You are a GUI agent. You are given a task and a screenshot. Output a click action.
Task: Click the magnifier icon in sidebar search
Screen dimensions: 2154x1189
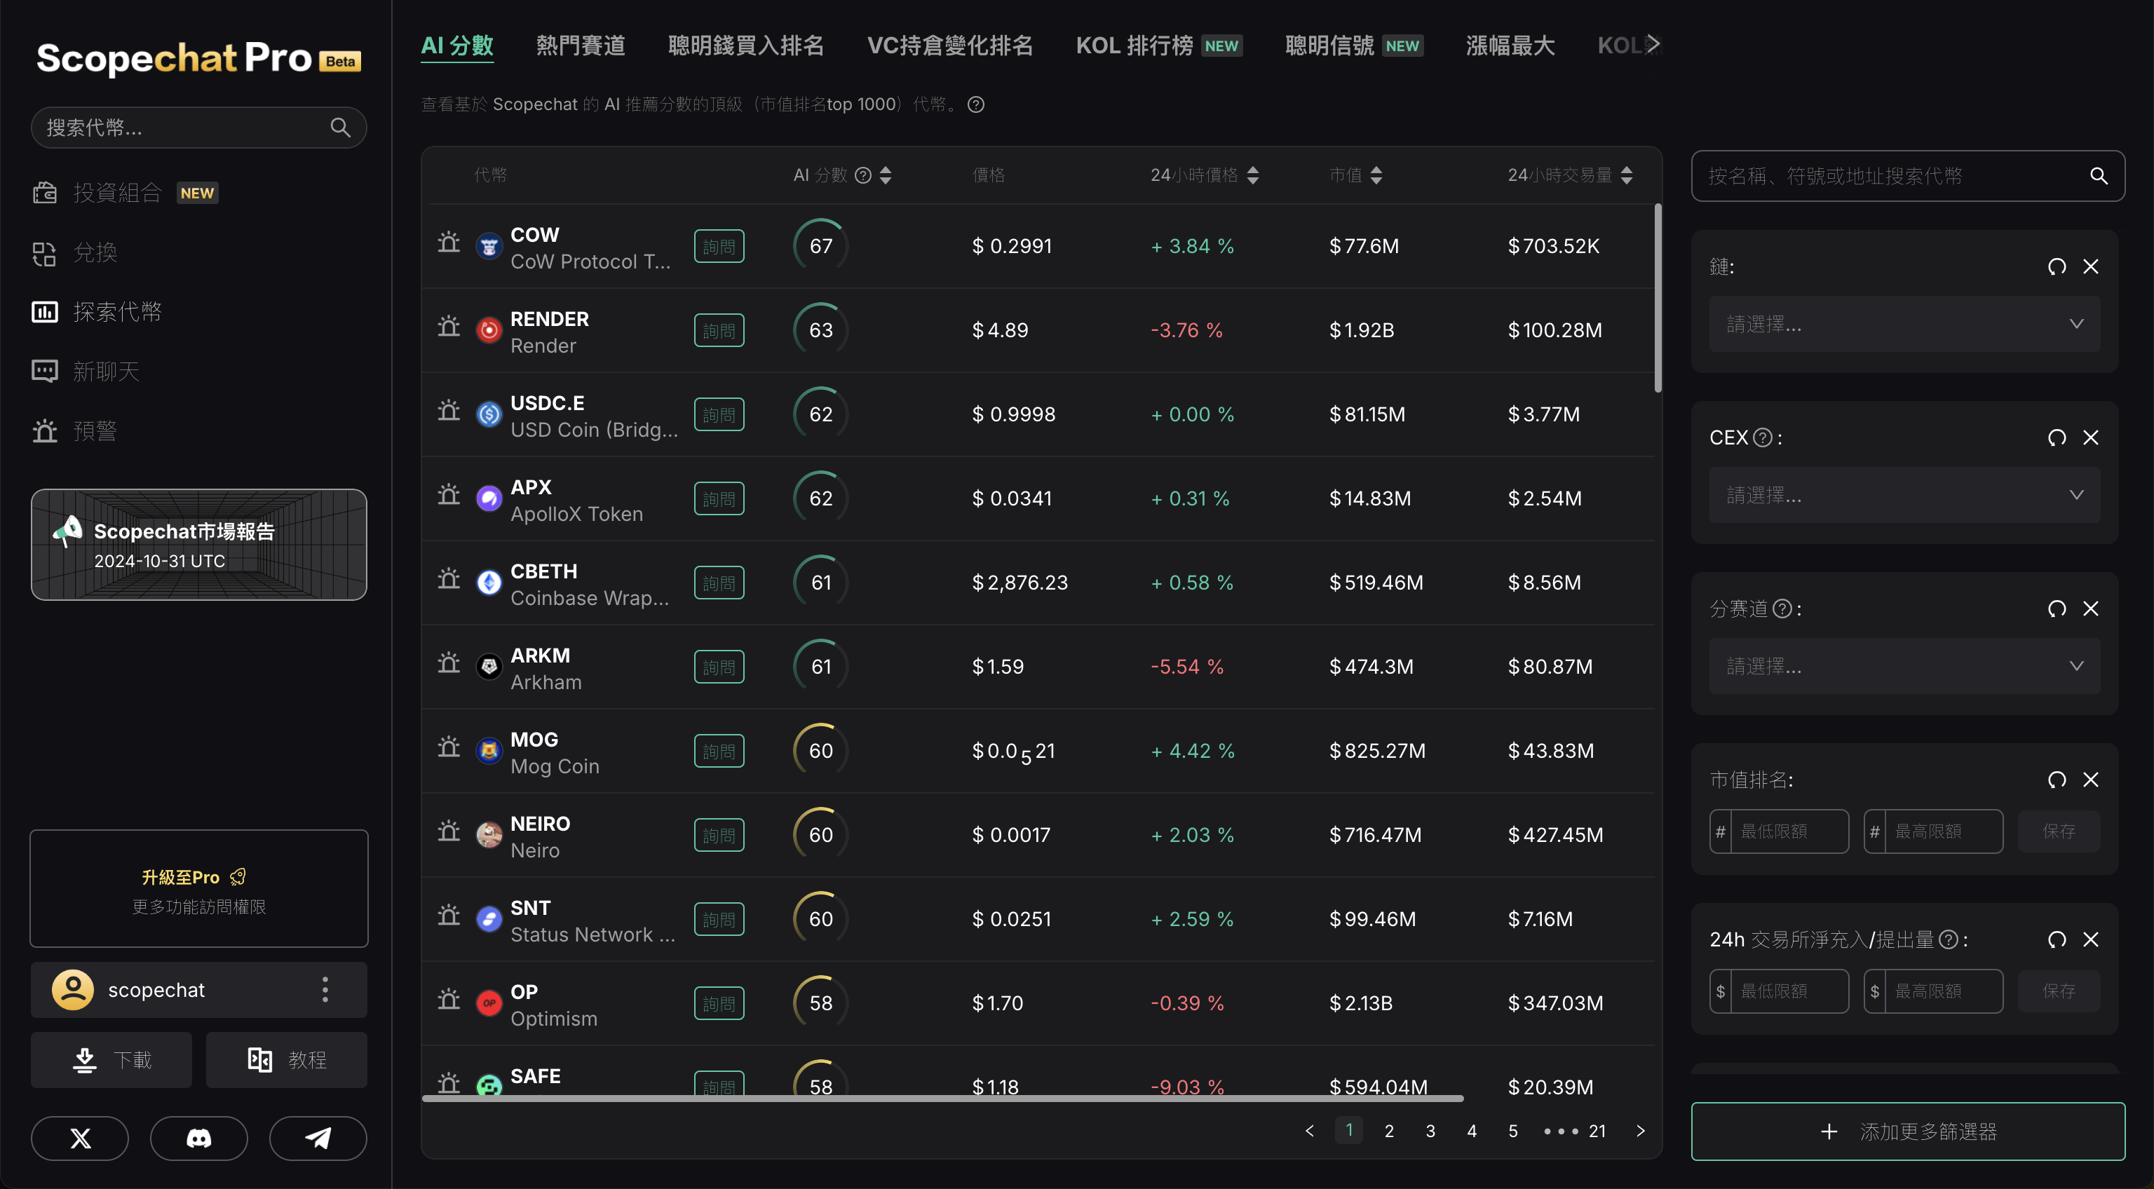[x=340, y=127]
